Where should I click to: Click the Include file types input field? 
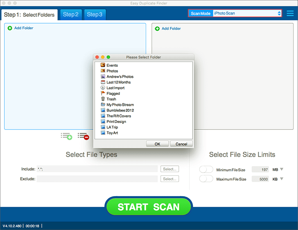pyautogui.click(x=97, y=169)
